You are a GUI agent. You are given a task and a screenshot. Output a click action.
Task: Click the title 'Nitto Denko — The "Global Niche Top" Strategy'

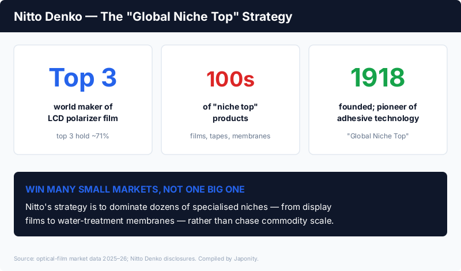153,17
